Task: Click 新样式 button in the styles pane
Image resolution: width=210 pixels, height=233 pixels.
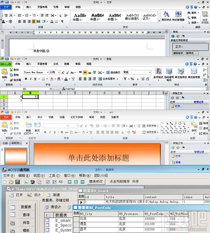Action: [192, 53]
